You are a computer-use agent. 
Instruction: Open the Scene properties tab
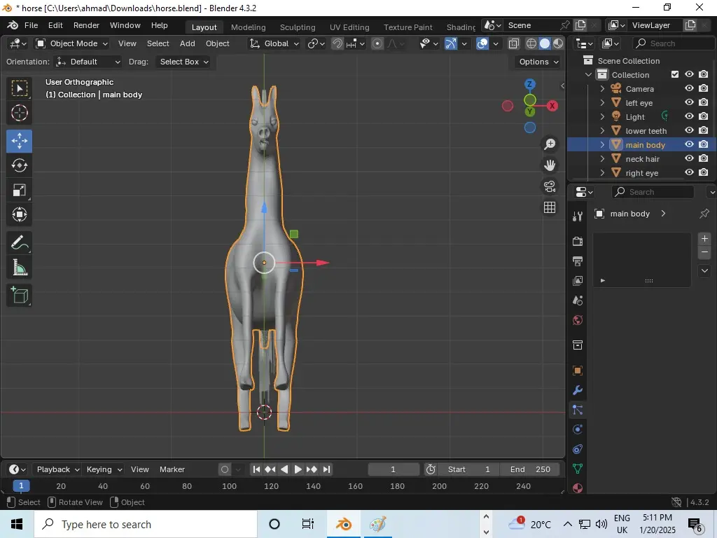pos(578,300)
